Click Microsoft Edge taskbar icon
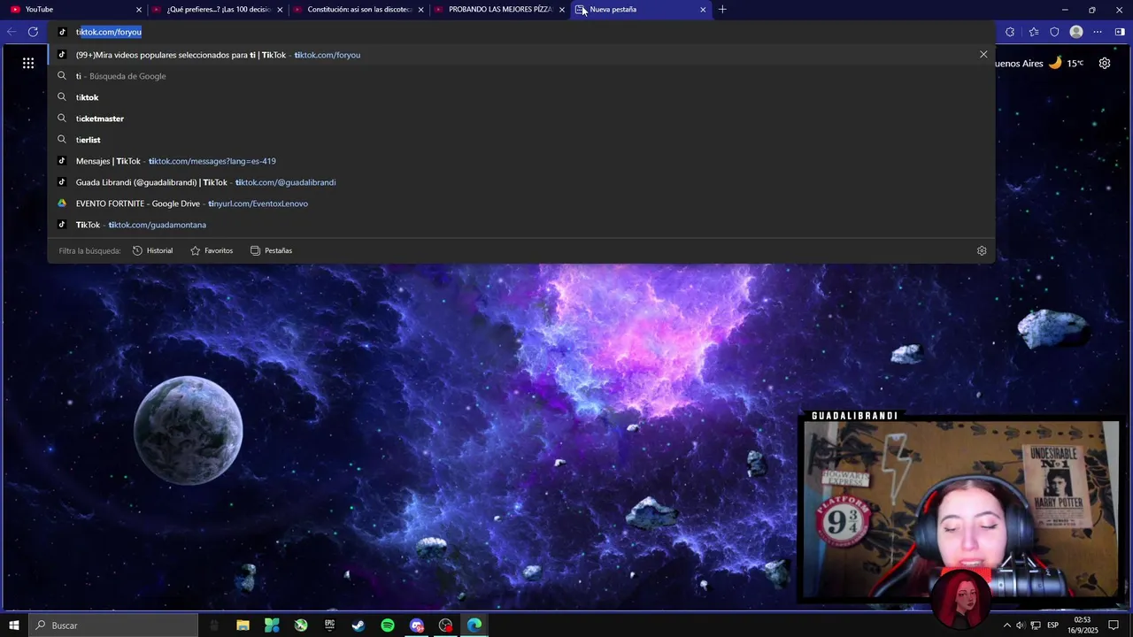This screenshot has width=1133, height=637. (474, 625)
